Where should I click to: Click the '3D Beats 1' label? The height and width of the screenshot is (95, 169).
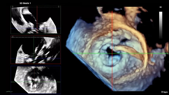click(x=25, y=3)
